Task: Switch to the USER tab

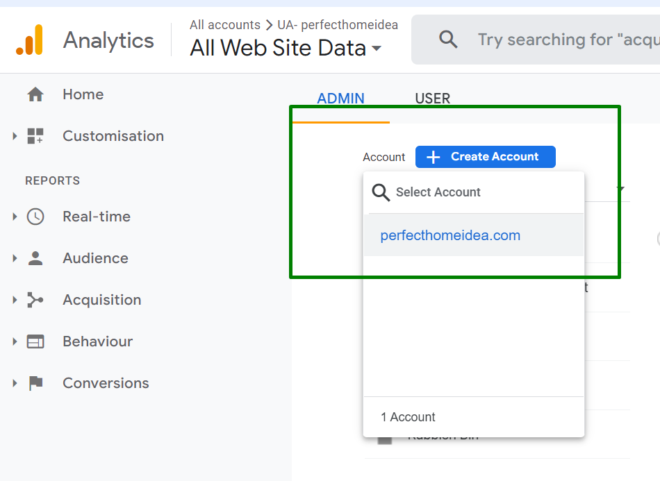Action: point(432,99)
